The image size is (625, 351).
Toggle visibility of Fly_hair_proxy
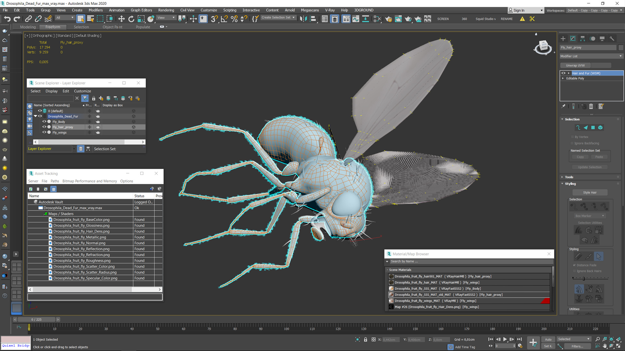[x=44, y=127]
